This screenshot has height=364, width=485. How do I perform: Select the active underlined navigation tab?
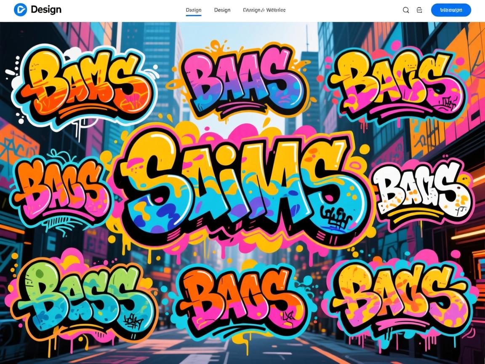(x=193, y=10)
